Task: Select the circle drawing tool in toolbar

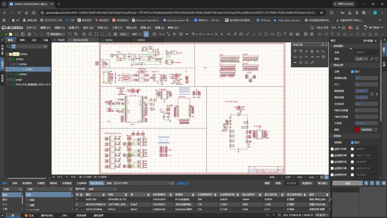Action: [x=266, y=34]
